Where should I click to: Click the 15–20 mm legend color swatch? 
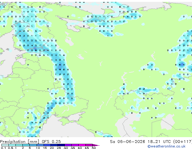47,145
